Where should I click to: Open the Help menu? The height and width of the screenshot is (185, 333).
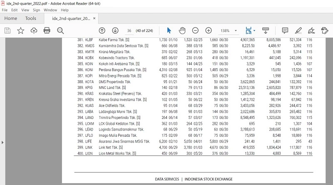pos(65,10)
